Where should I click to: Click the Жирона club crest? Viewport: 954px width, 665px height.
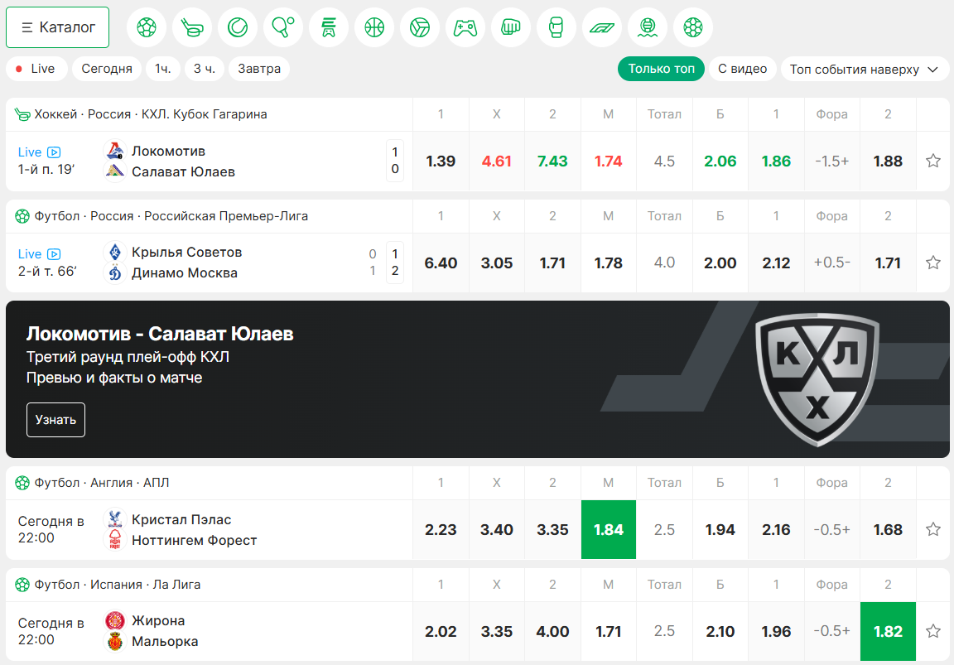click(114, 620)
